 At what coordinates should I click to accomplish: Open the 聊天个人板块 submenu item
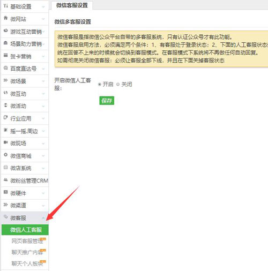[x=27, y=264]
